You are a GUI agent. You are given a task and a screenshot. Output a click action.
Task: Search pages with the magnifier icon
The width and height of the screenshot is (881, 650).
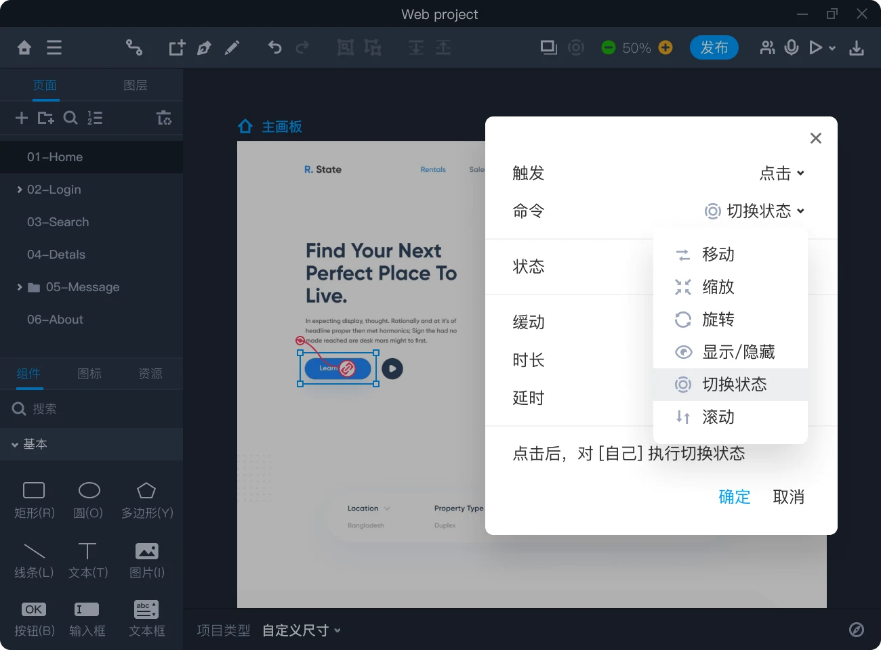pos(70,118)
